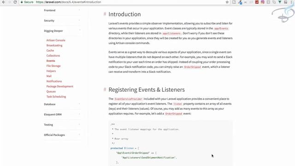Click the 'App\Listeners\SendShipmentNotification' code line
This screenshot has height=166, width=295.
click(149, 158)
